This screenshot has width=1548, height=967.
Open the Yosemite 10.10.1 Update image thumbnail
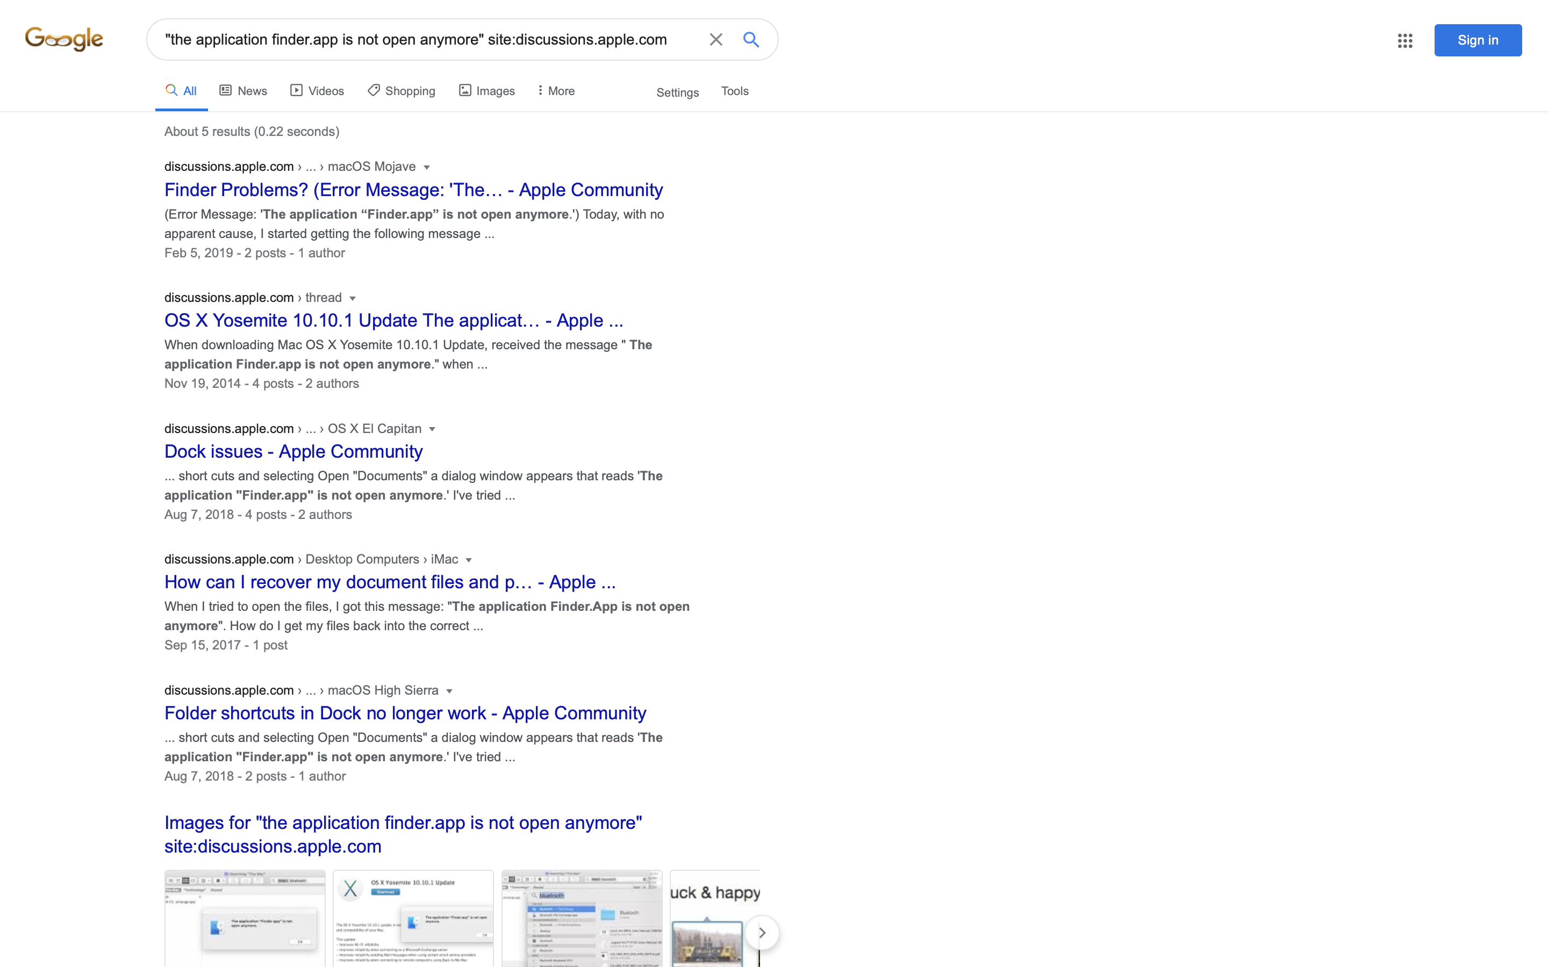click(413, 918)
